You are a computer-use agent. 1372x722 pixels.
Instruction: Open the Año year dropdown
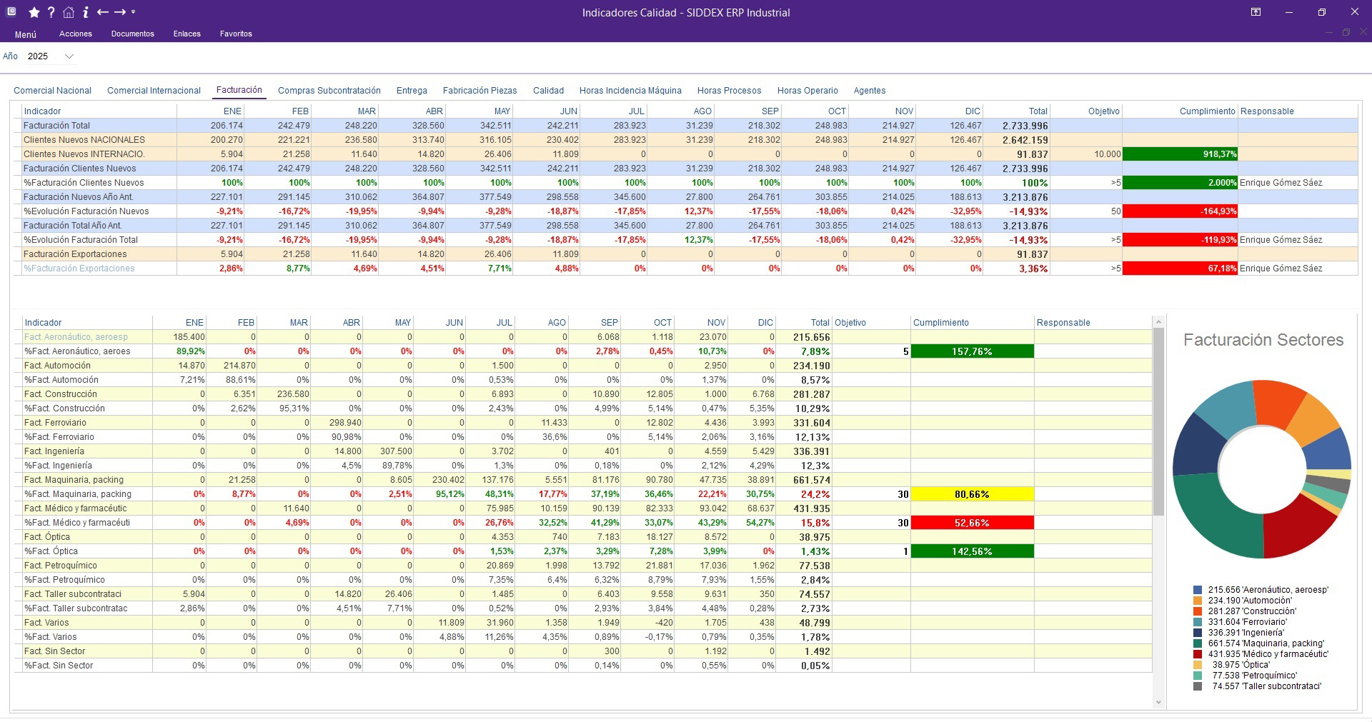point(69,56)
